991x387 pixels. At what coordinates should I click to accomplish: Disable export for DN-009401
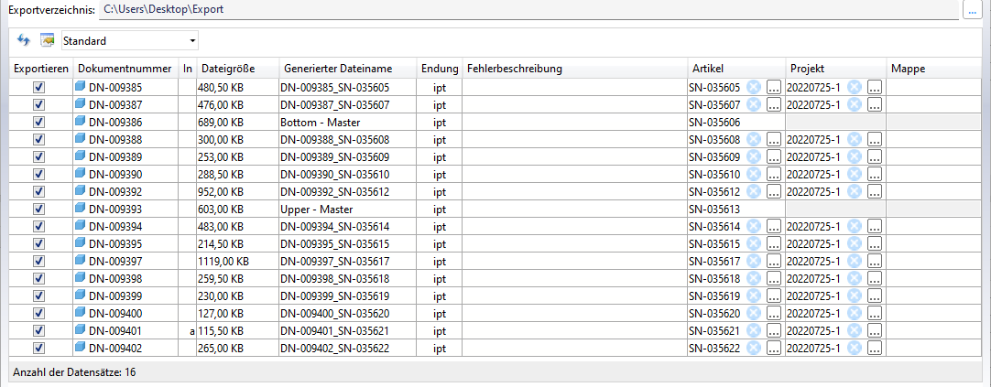point(38,331)
